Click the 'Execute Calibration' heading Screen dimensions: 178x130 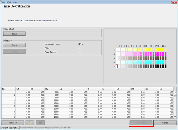point(17,6)
